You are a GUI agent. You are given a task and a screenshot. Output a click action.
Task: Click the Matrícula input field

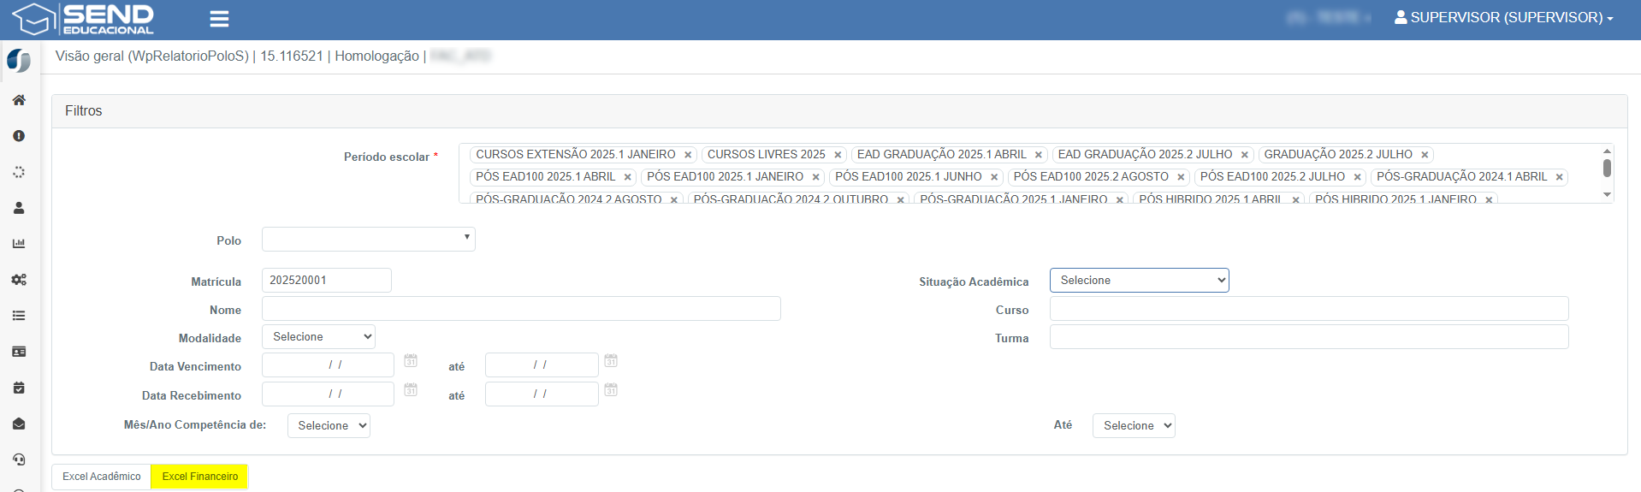click(x=326, y=281)
